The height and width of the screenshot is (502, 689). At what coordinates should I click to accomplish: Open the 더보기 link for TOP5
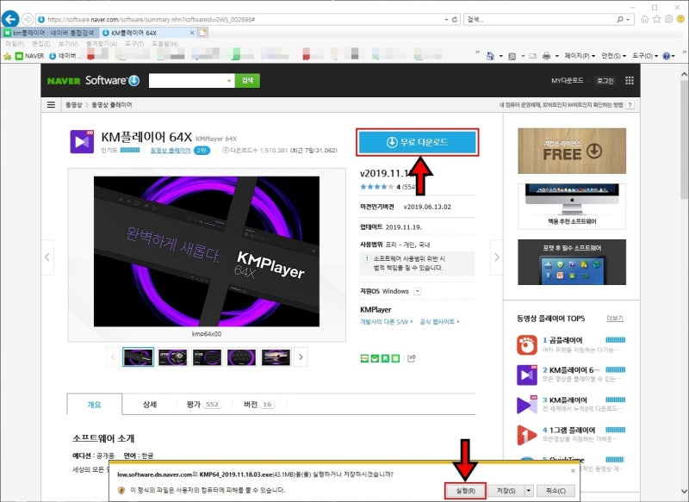pos(615,318)
